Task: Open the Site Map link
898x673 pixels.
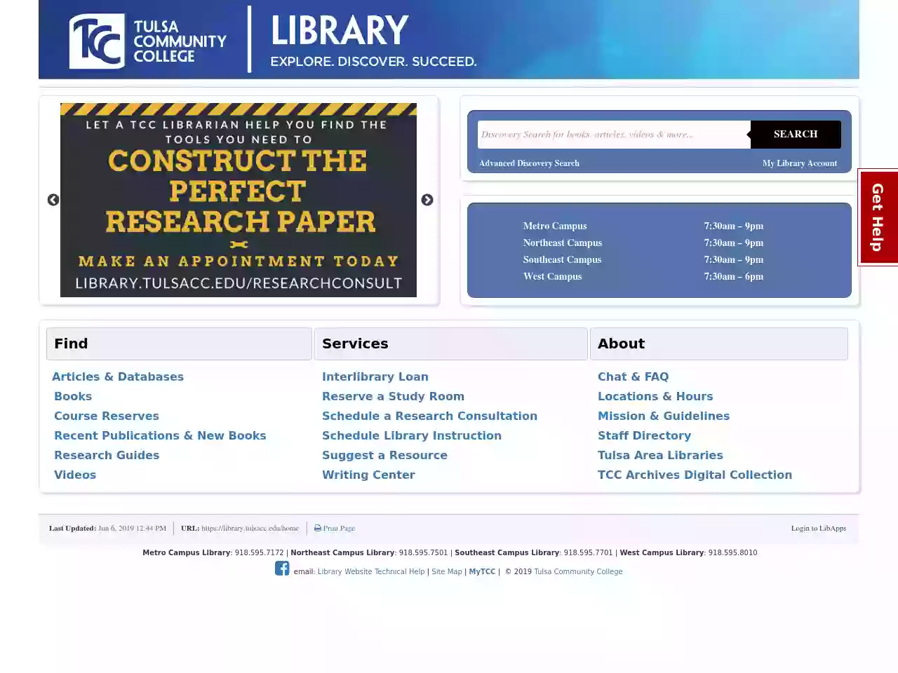Action: coord(447,571)
